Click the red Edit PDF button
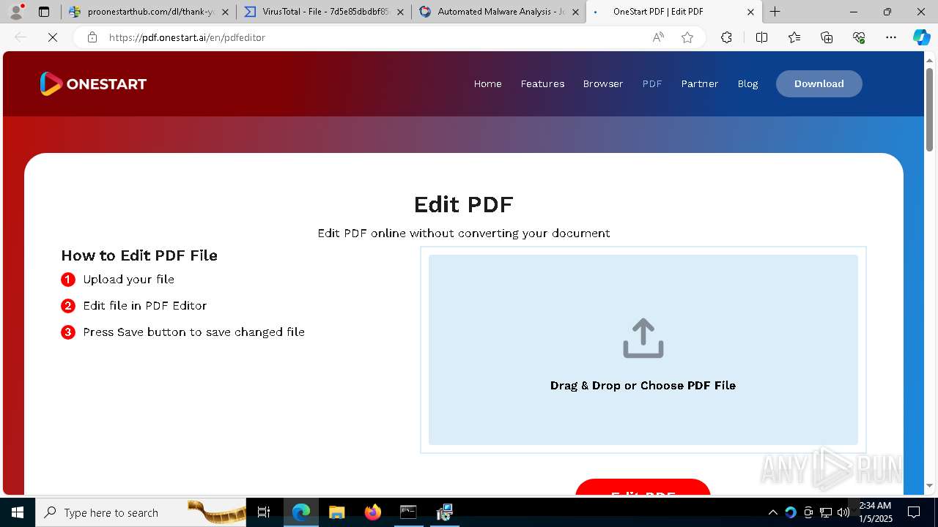938x527 pixels. pos(643,487)
